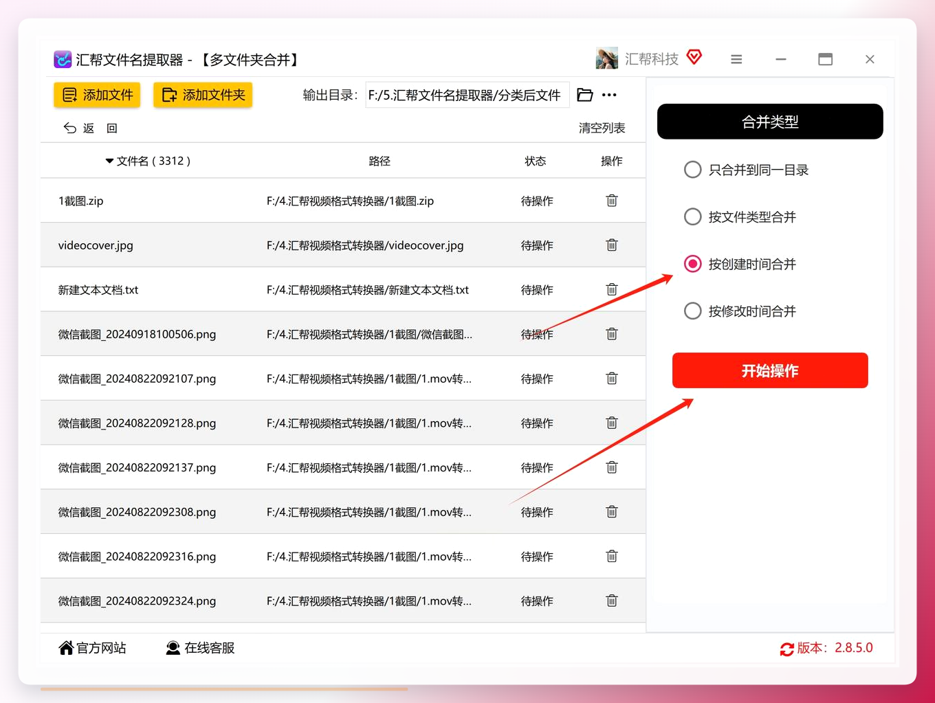The width and height of the screenshot is (935, 703).
Task: Click 清空列表 to clear the list
Action: [602, 128]
